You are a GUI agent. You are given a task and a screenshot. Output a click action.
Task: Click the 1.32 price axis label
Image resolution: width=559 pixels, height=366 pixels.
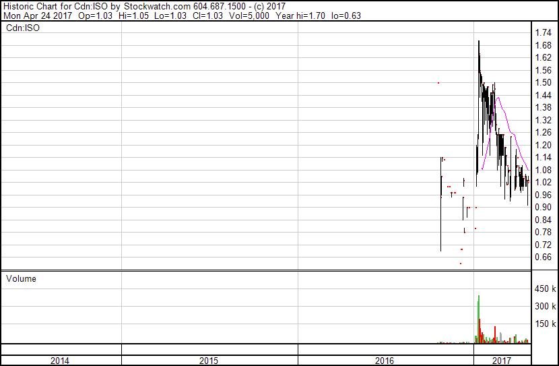click(x=544, y=120)
